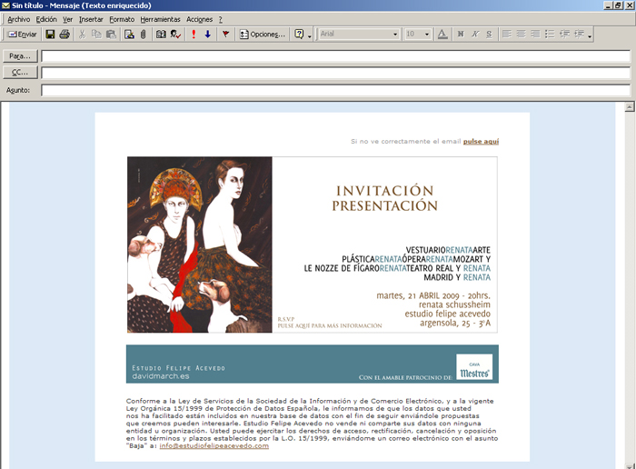Click the help question mark icon
Viewport: 636px width, 469px height.
(299, 35)
